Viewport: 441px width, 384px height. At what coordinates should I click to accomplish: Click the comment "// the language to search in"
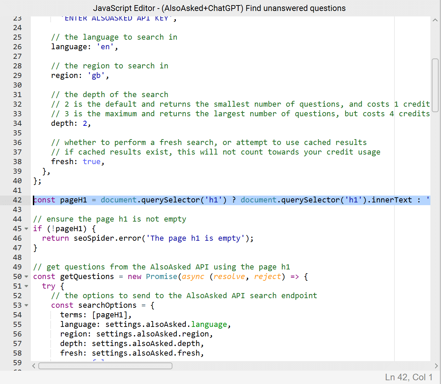(114, 37)
